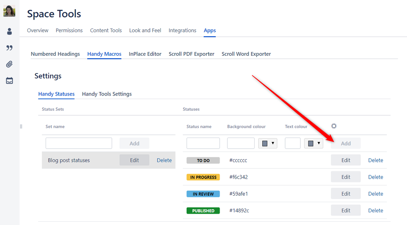Screen dimensions: 407x225
Task: Select the Handy Macros app tab
Action: pos(104,54)
